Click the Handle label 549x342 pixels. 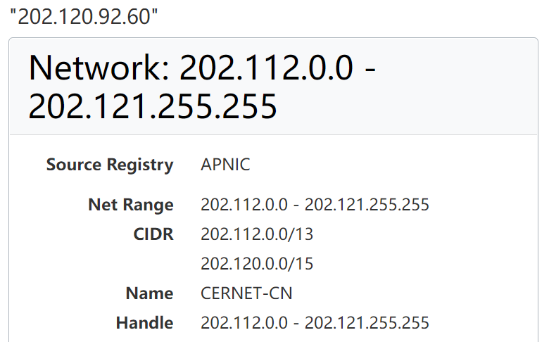pyautogui.click(x=144, y=323)
